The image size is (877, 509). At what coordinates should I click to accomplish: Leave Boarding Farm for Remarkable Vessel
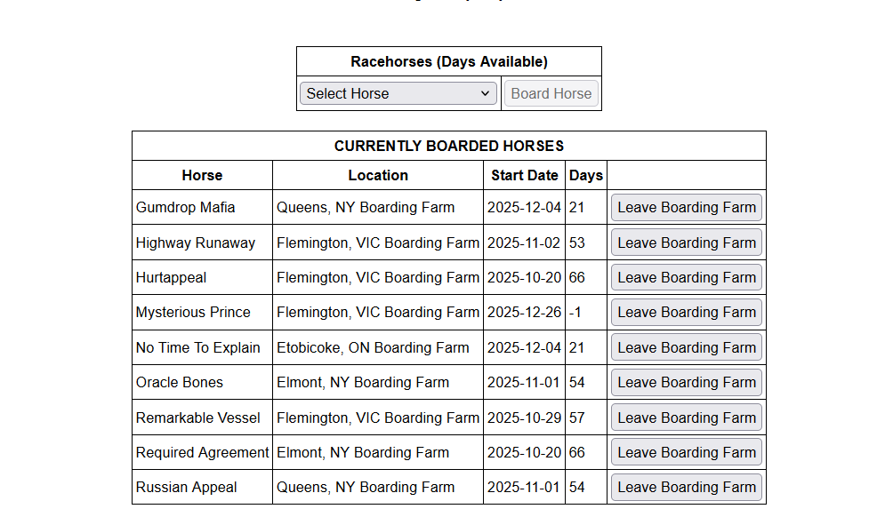click(686, 418)
